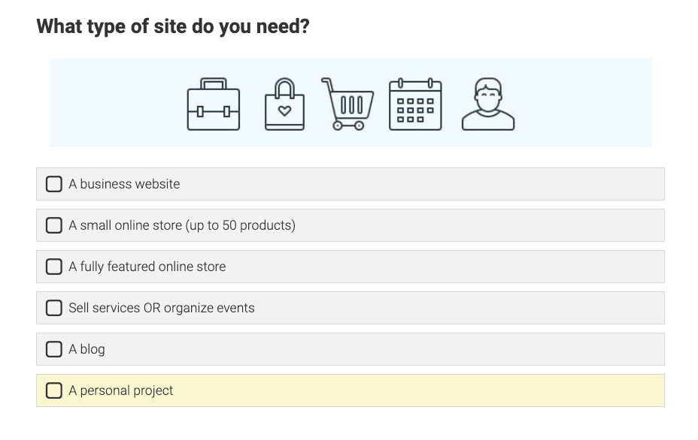The image size is (698, 440).
Task: Click the briefcase business icon
Action: coord(213,104)
